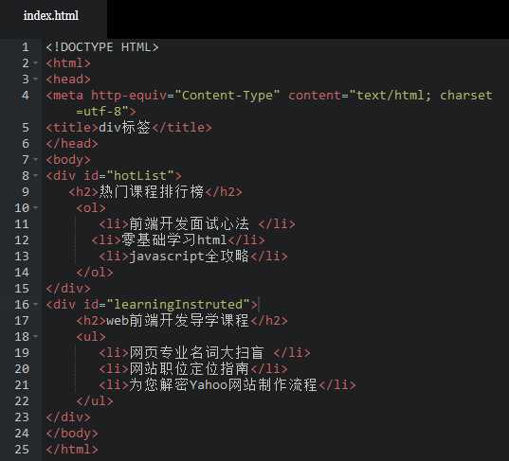Click the hotList id string
The image size is (509, 461).
pyautogui.click(x=140, y=175)
